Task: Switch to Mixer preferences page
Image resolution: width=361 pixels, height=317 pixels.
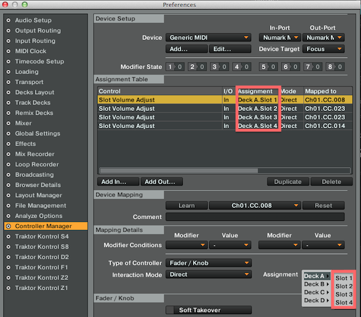Action: [x=23, y=123]
